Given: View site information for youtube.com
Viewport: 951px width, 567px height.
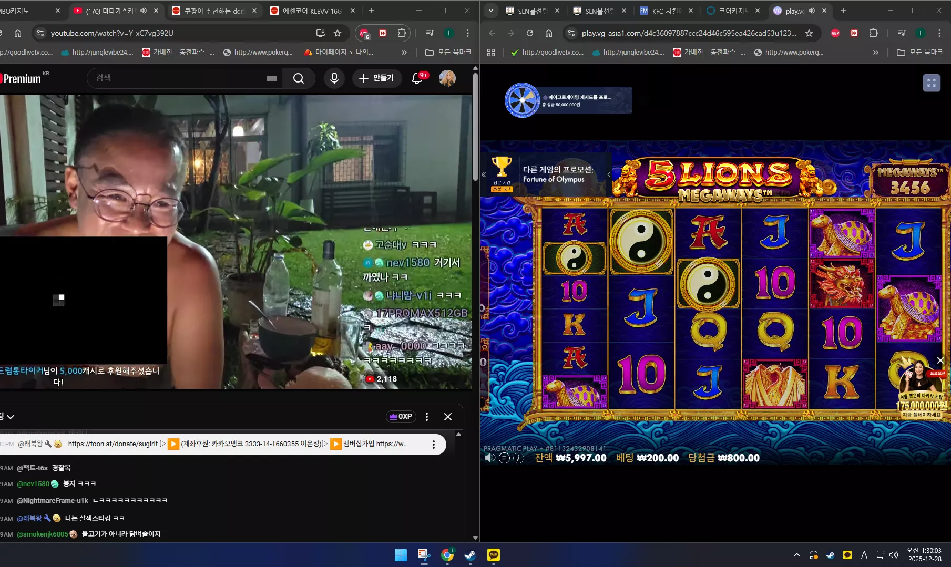Looking at the screenshot, I should 40,33.
